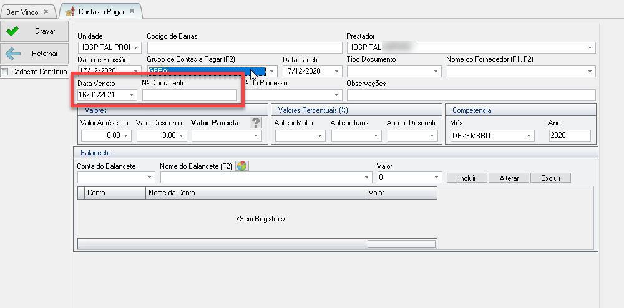Click the green checkmark Gravar icon
Screen dimensions: 624x308
[x=12, y=31]
